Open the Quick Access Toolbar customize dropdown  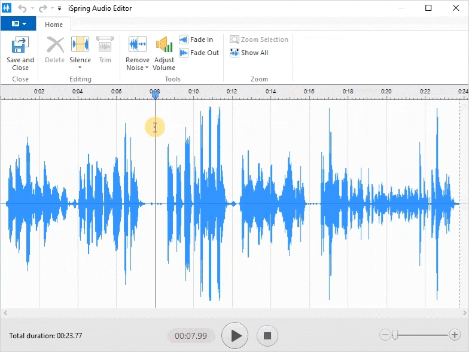(x=60, y=9)
